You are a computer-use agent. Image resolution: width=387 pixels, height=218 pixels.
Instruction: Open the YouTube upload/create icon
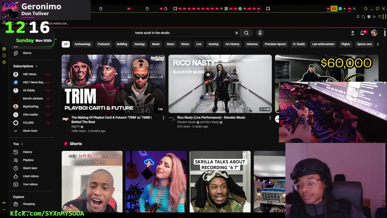pyautogui.click(x=353, y=33)
